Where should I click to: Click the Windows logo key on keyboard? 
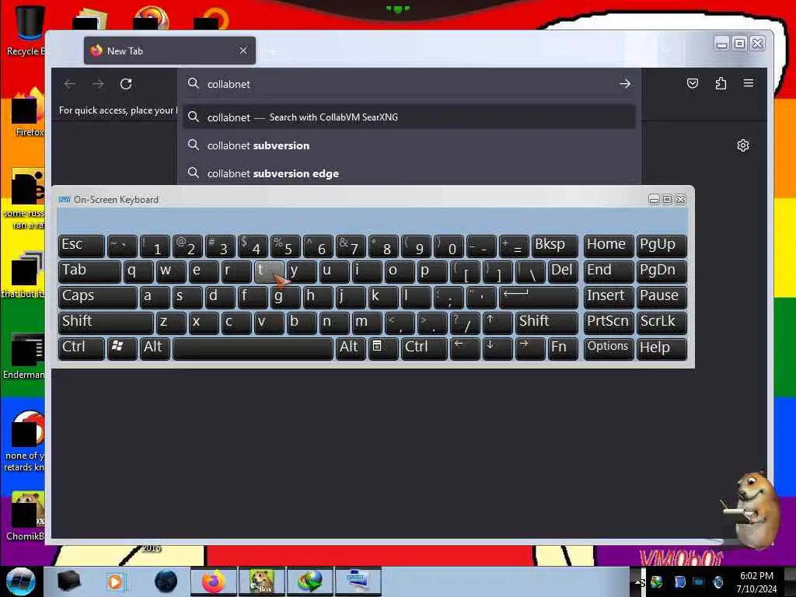tap(122, 348)
